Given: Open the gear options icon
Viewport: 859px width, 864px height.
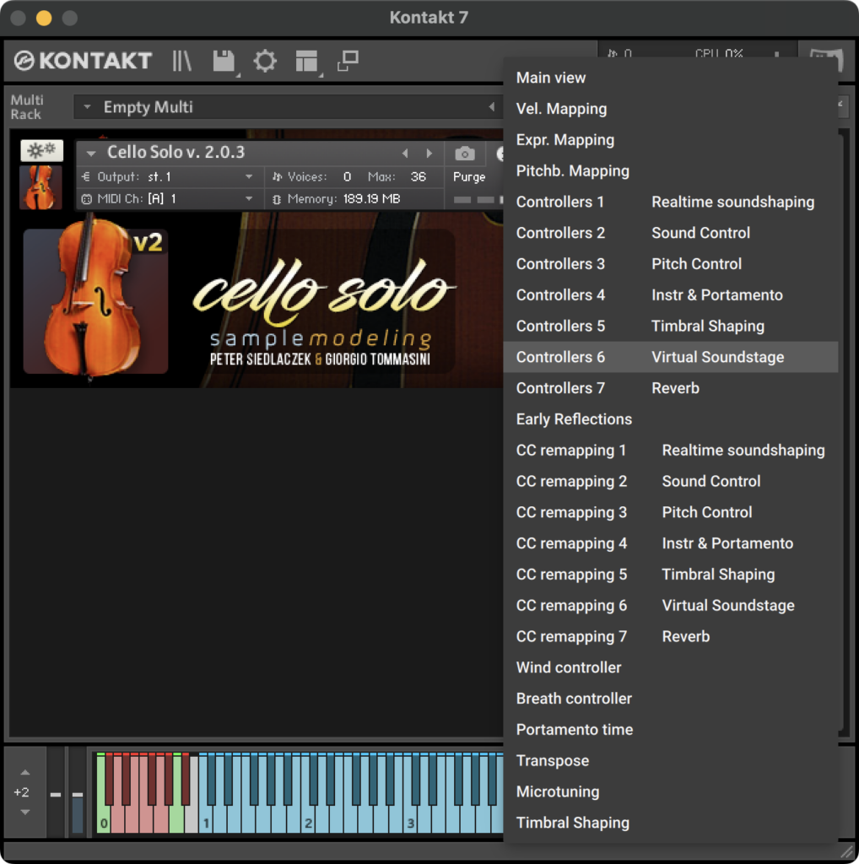Looking at the screenshot, I should coord(265,61).
